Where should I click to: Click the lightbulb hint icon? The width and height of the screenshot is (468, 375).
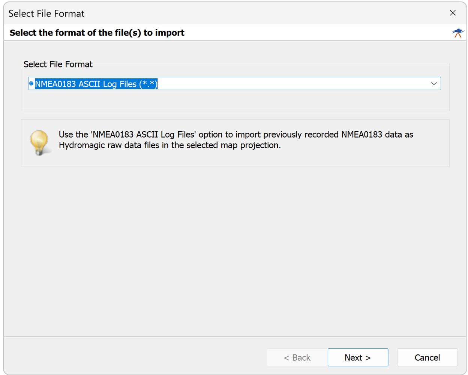[39, 143]
